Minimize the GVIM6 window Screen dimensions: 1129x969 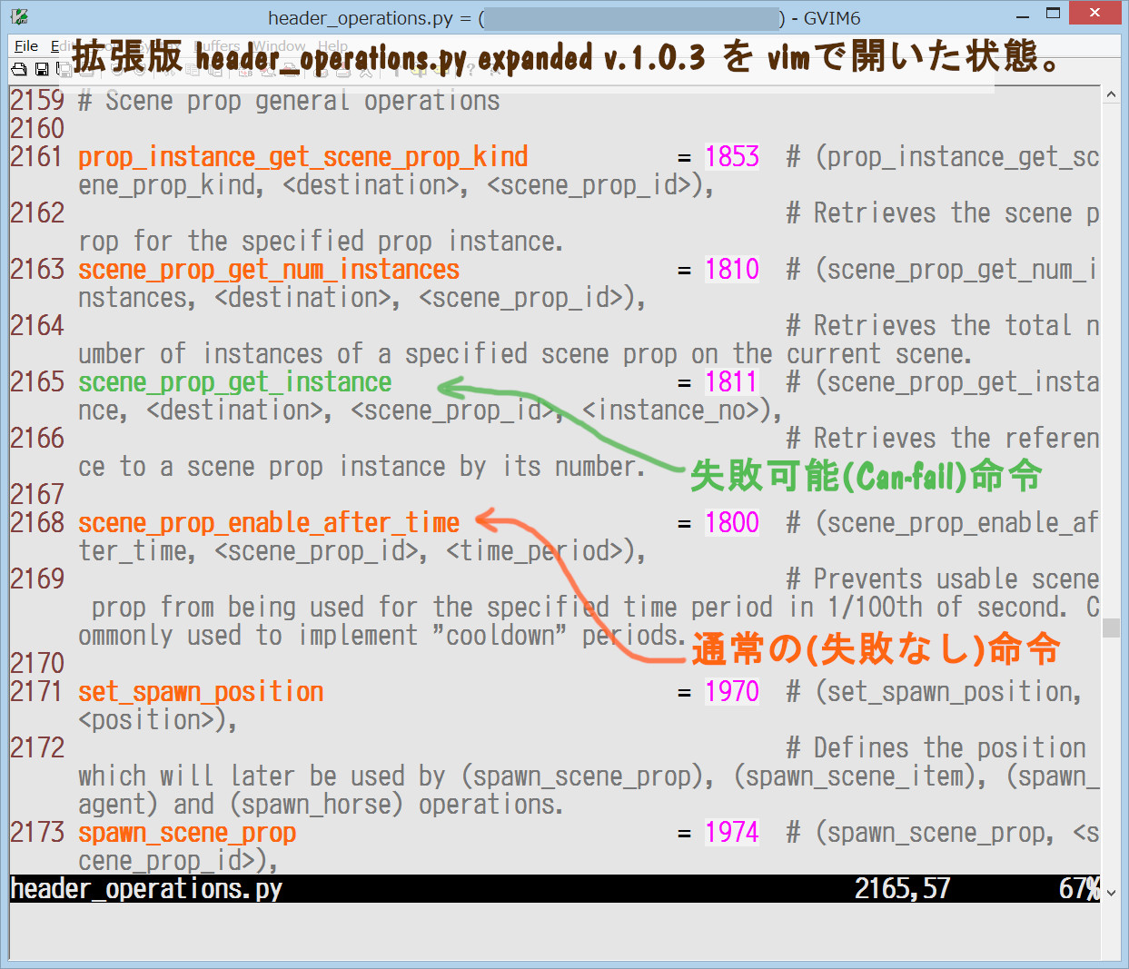tap(1024, 15)
